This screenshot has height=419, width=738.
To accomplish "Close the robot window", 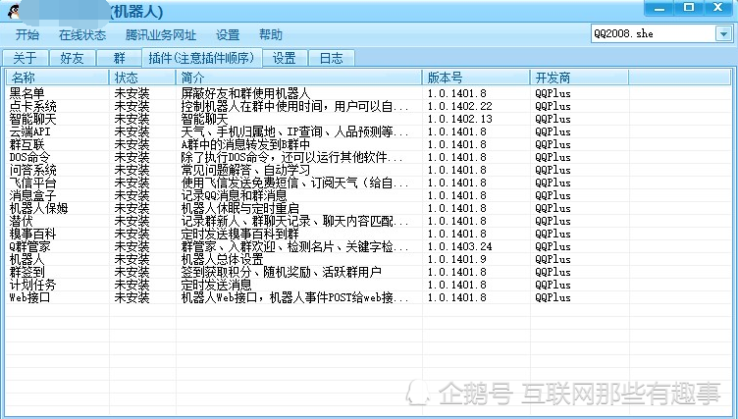I will pyautogui.click(x=718, y=8).
